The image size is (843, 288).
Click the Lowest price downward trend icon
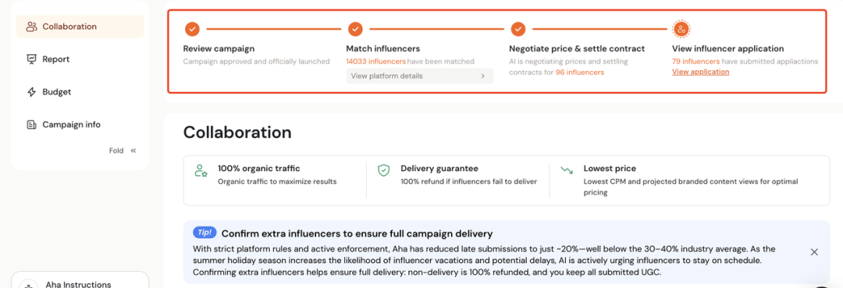click(x=567, y=170)
